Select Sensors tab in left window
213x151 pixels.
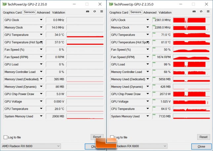[x=29, y=12]
